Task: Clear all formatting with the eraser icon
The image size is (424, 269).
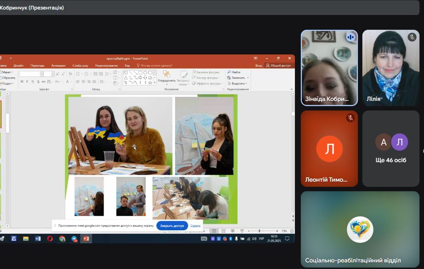Action: (70, 74)
